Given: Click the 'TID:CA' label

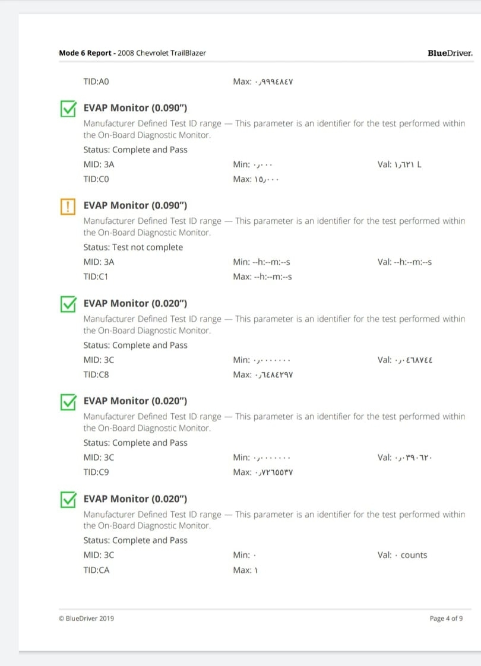Looking at the screenshot, I should coord(97,570).
